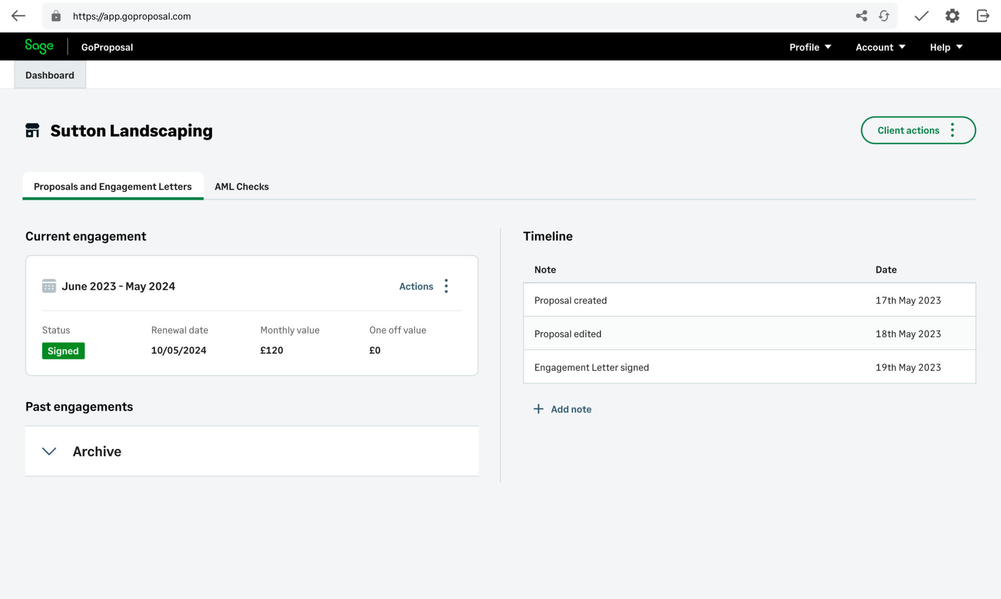Open the engagement Actions three-dot menu
Image resolution: width=1001 pixels, height=599 pixels.
[x=446, y=286]
